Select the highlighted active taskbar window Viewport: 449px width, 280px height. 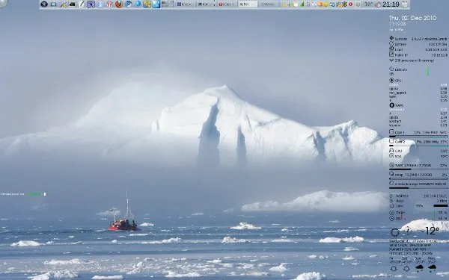tap(248, 4)
